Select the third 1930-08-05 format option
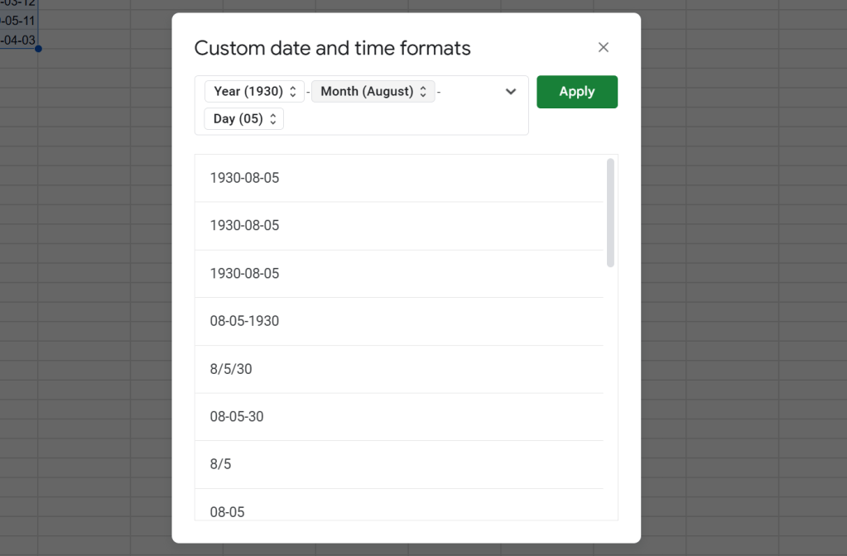 pyautogui.click(x=244, y=274)
